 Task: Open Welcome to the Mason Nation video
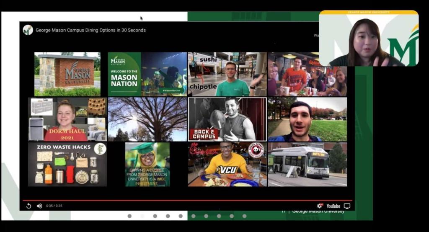(x=147, y=74)
